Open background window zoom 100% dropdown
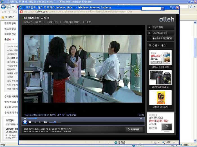Screen dimensions: 197x147 [192, 145]
